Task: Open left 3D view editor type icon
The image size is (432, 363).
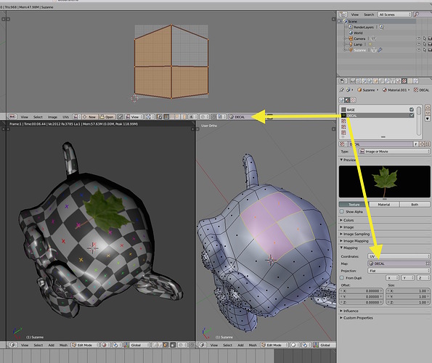Action: point(13,345)
